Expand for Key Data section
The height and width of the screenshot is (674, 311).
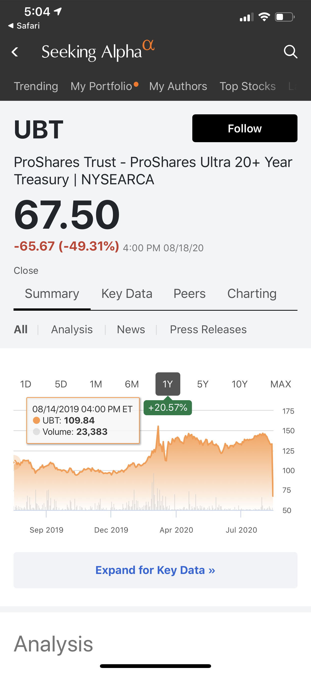click(x=155, y=570)
